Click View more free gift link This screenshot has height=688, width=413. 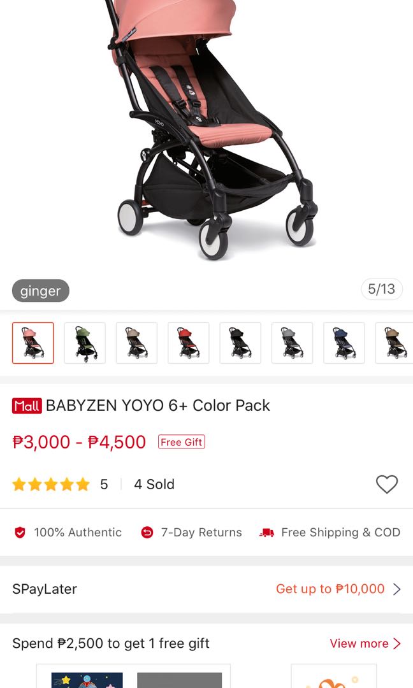click(359, 643)
